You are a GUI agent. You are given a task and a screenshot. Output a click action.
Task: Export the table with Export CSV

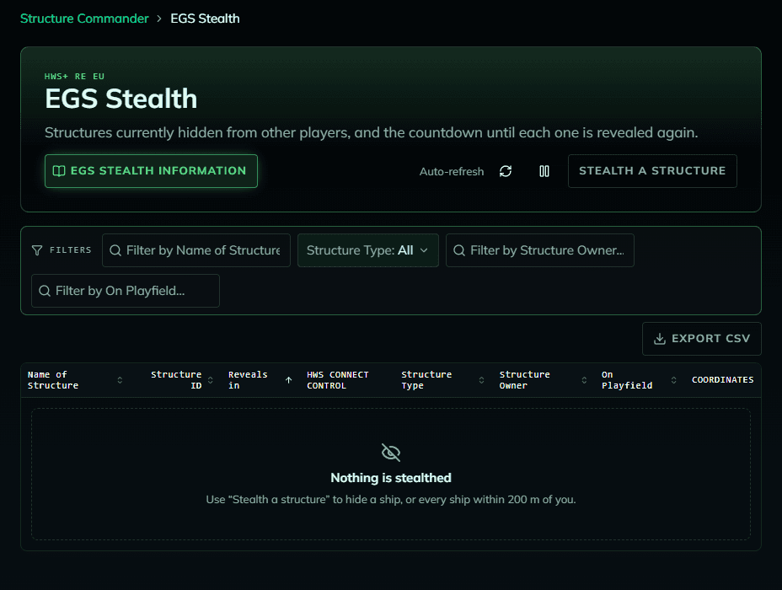click(x=702, y=339)
